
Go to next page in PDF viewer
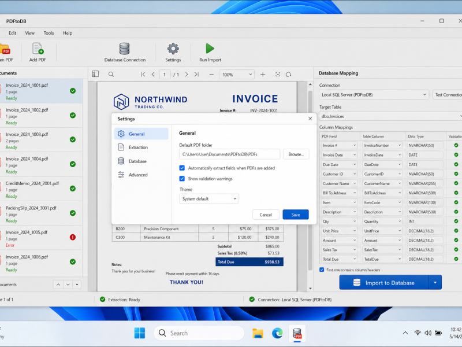pyautogui.click(x=186, y=75)
